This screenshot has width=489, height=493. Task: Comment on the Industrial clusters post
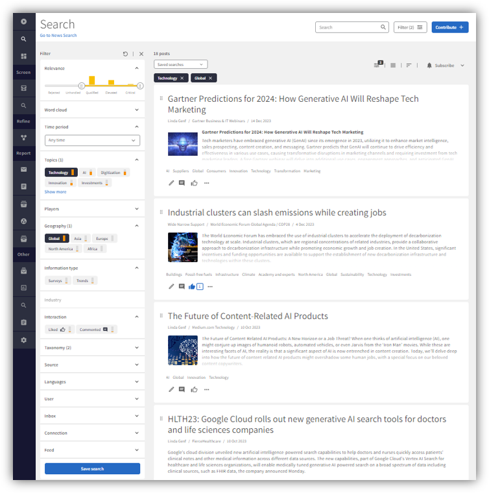(182, 287)
